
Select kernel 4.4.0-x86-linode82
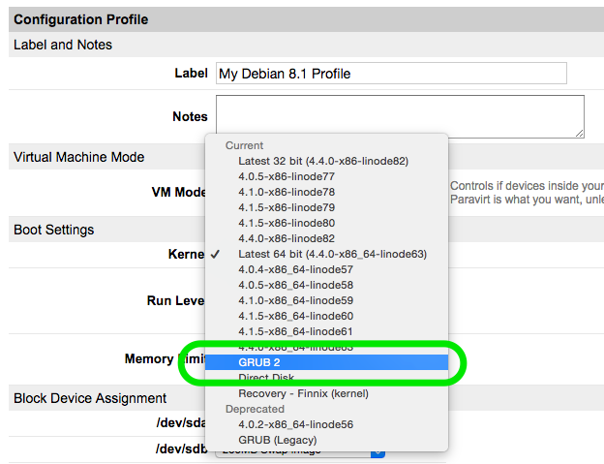(x=287, y=238)
